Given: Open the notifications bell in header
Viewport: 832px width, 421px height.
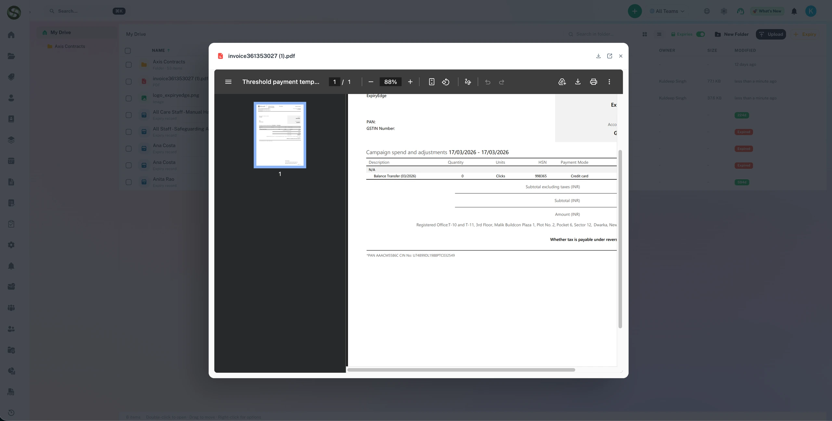Looking at the screenshot, I should 794,11.
